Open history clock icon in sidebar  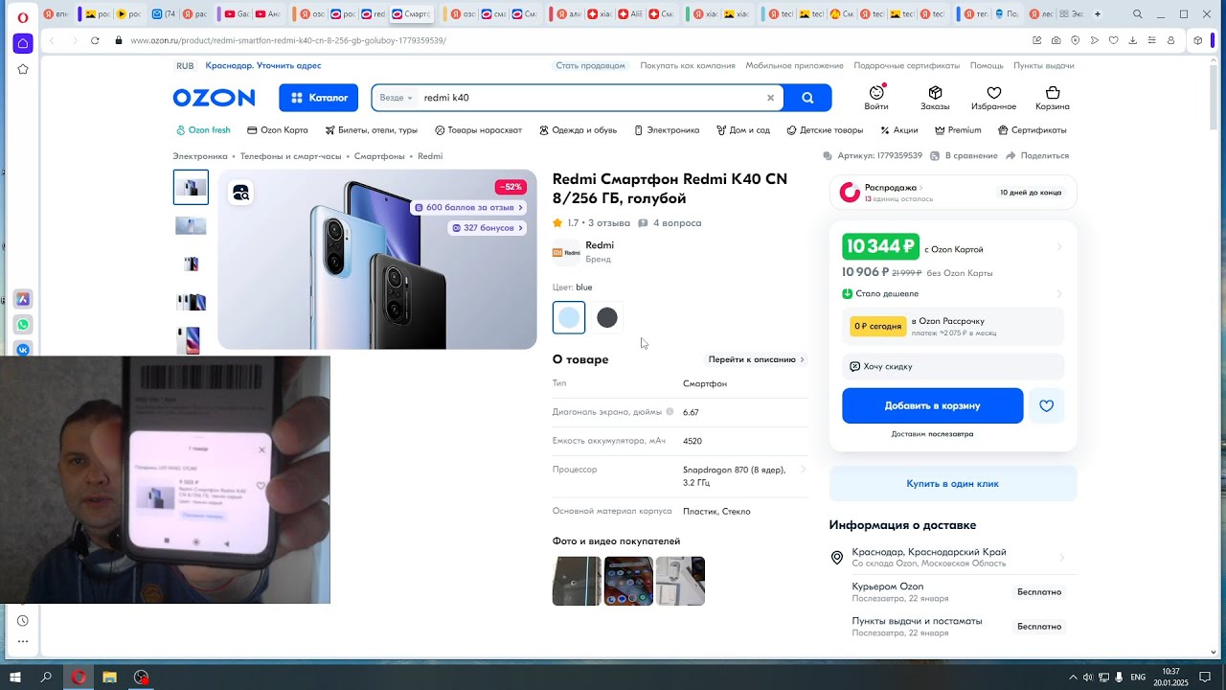tap(23, 621)
